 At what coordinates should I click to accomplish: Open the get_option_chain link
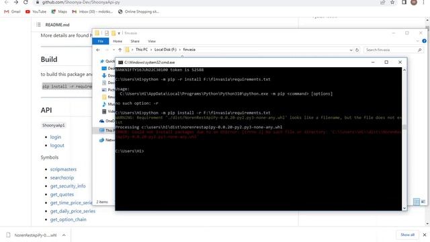[68, 220]
